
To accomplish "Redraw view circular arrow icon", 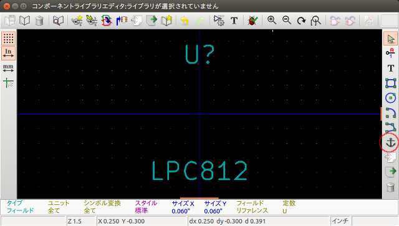I will coord(301,21).
